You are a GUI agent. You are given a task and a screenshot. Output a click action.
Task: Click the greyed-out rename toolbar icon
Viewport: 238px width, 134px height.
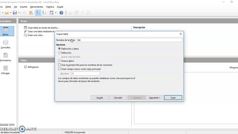pyautogui.click(x=89, y=13)
